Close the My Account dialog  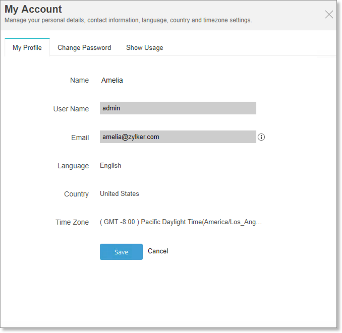click(x=329, y=15)
